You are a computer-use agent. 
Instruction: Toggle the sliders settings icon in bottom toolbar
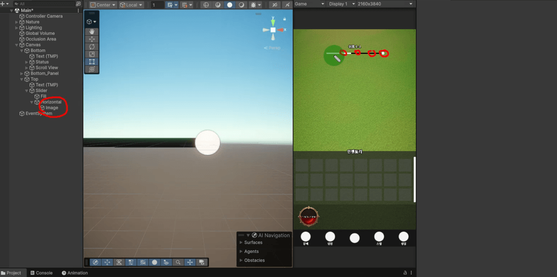[x=131, y=262]
